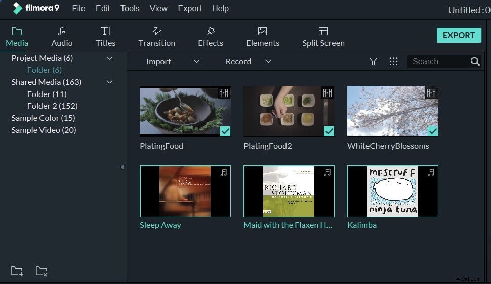Screen dimensions: 491x284
Task: Select the PlatingFood2 video thumbnail
Action: coord(289,111)
